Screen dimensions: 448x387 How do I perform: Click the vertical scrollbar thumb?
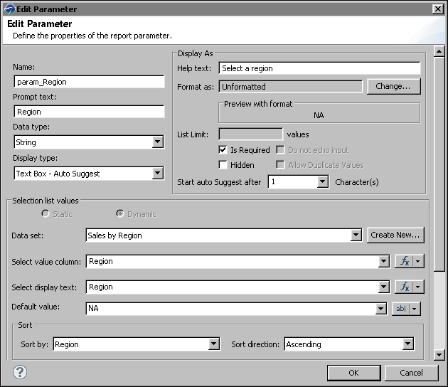pyautogui.click(x=439, y=164)
